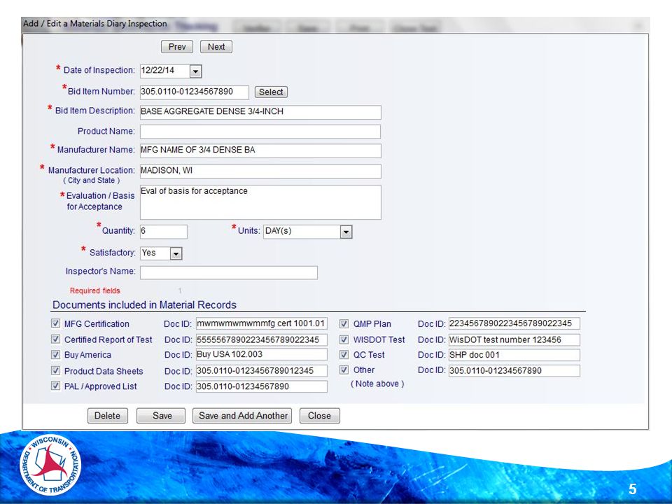Click Save and Add Another
The height and width of the screenshot is (504, 672).
point(242,416)
